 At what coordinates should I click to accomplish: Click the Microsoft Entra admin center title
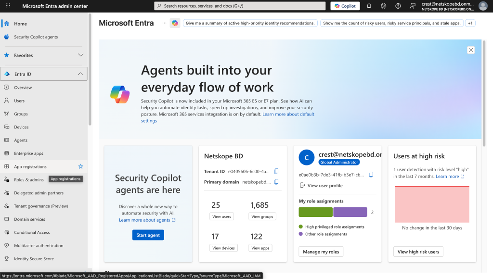(55, 6)
